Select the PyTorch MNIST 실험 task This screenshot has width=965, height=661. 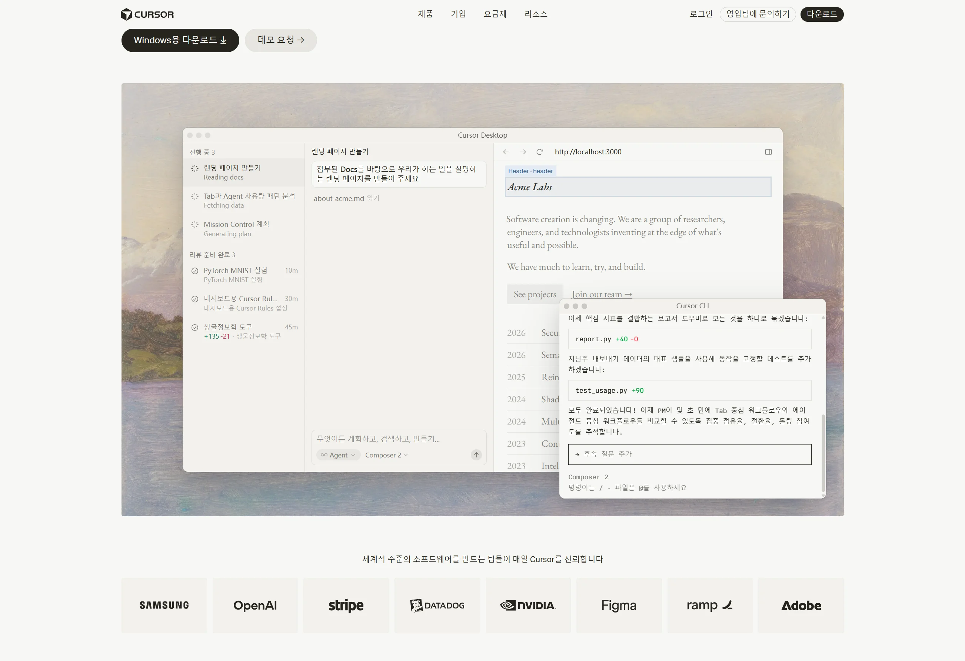pos(244,275)
